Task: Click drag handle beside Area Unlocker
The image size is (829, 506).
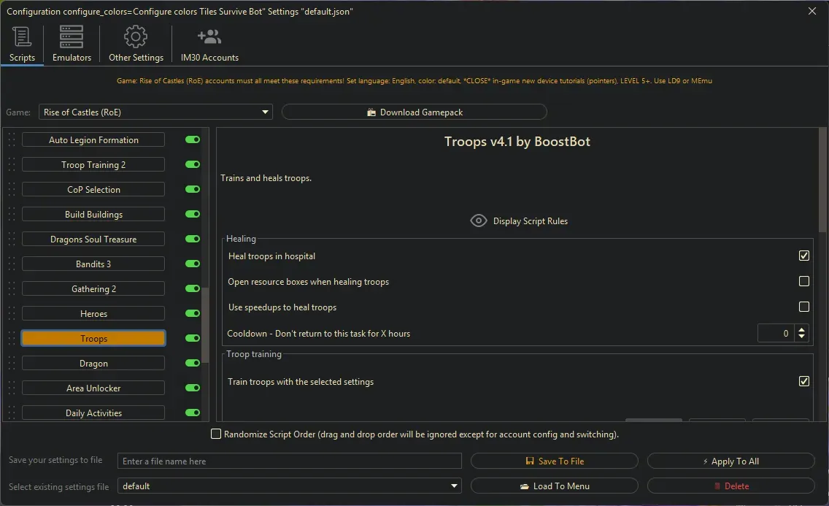Action: click(12, 388)
